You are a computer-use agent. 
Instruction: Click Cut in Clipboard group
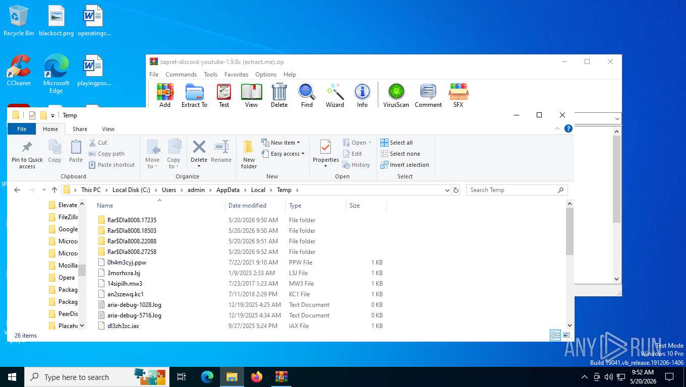[98, 143]
